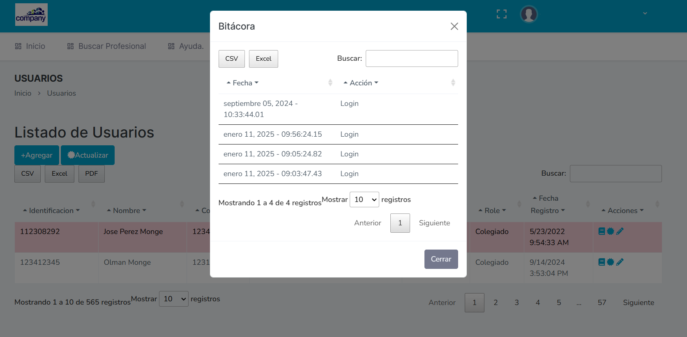Select page 1 in Bitácora pagination
687x337 pixels.
pyautogui.click(x=400, y=223)
